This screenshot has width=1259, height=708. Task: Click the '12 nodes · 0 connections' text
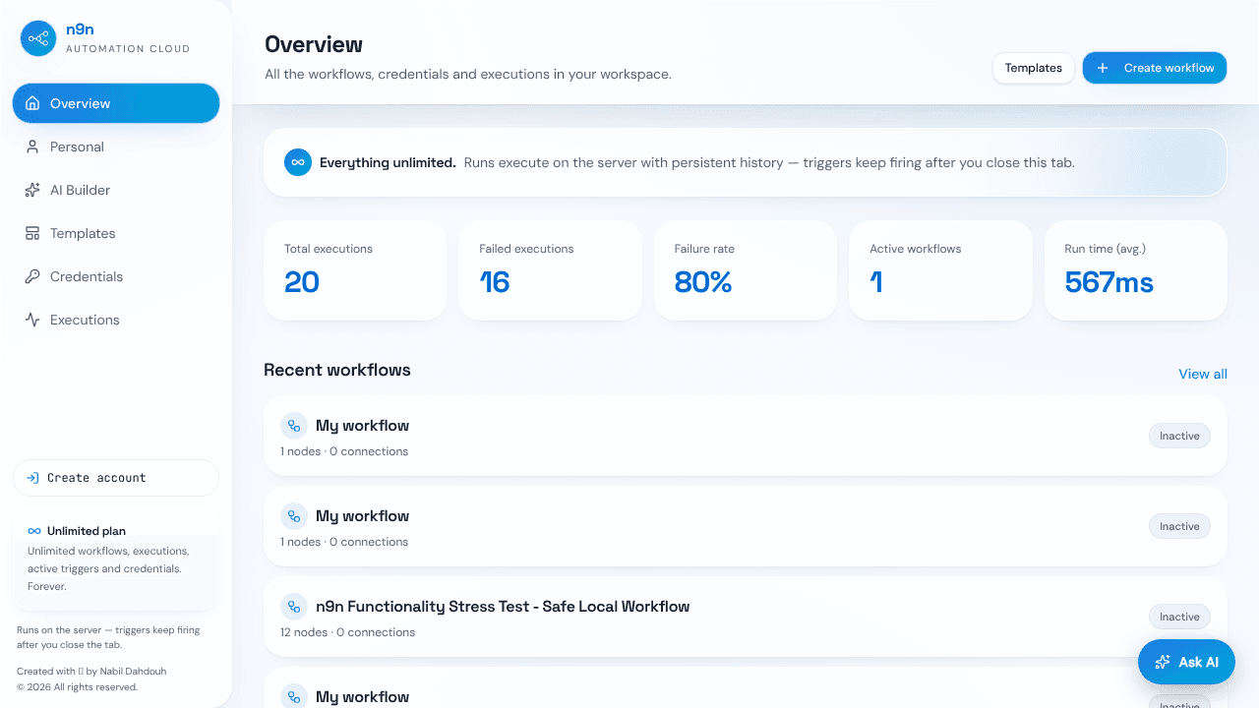point(347,632)
